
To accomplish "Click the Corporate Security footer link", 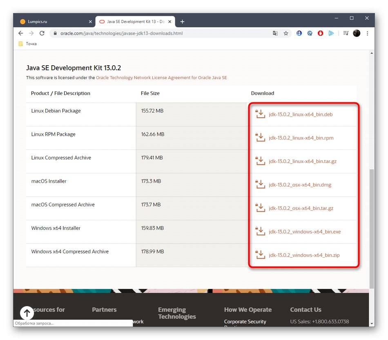I will point(245,322).
